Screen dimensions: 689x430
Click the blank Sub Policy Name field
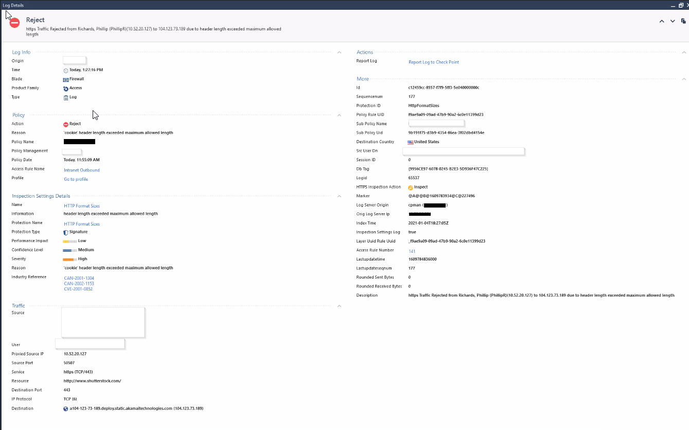click(x=436, y=124)
